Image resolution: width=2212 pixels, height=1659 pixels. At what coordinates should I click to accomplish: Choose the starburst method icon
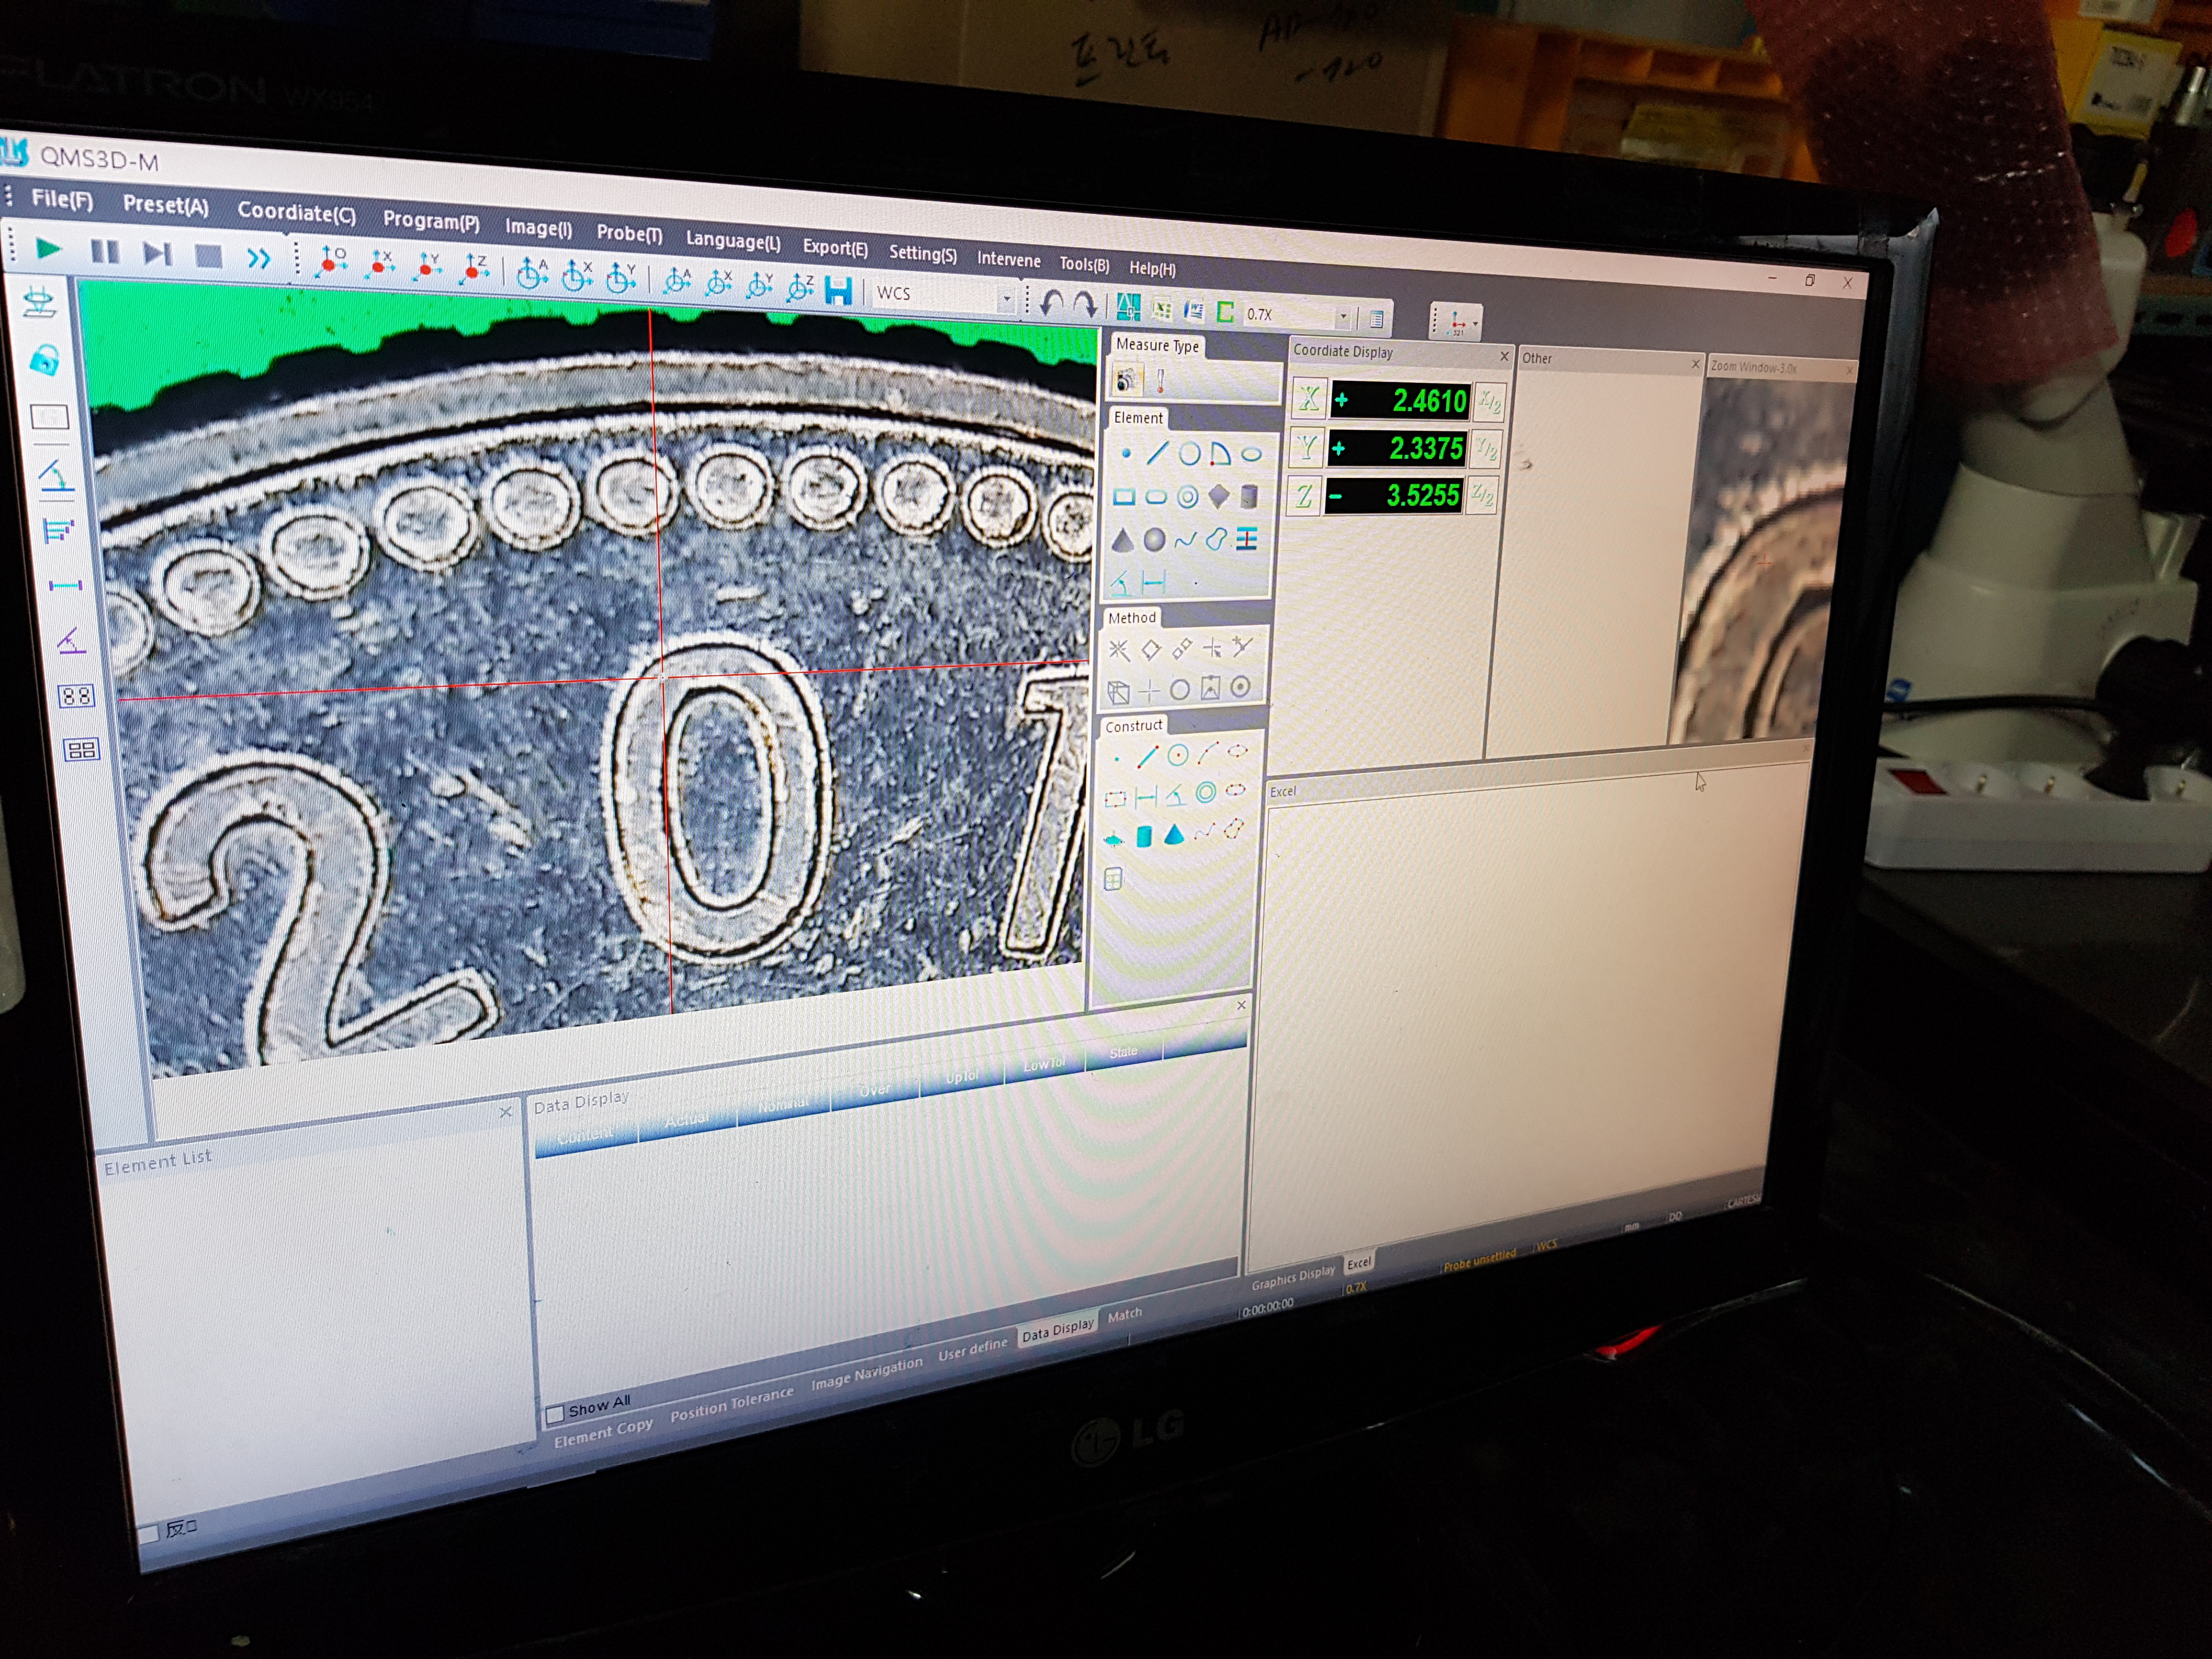pyautogui.click(x=1118, y=651)
